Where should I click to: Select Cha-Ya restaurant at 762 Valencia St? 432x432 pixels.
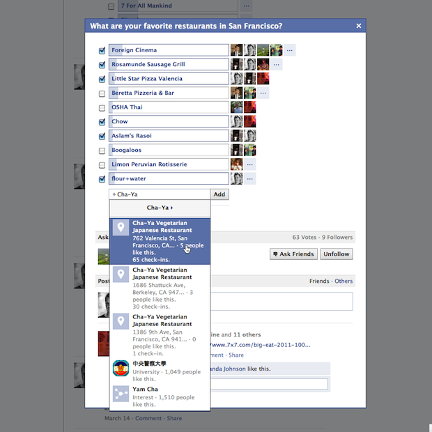pos(160,241)
